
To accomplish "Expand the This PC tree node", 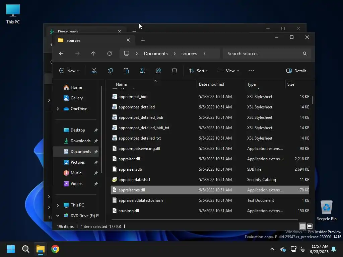I will coord(58,205).
